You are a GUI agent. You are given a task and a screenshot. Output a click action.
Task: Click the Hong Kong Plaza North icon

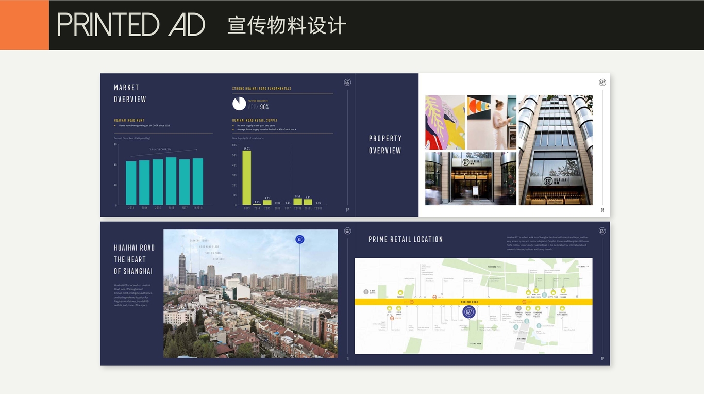(536, 290)
